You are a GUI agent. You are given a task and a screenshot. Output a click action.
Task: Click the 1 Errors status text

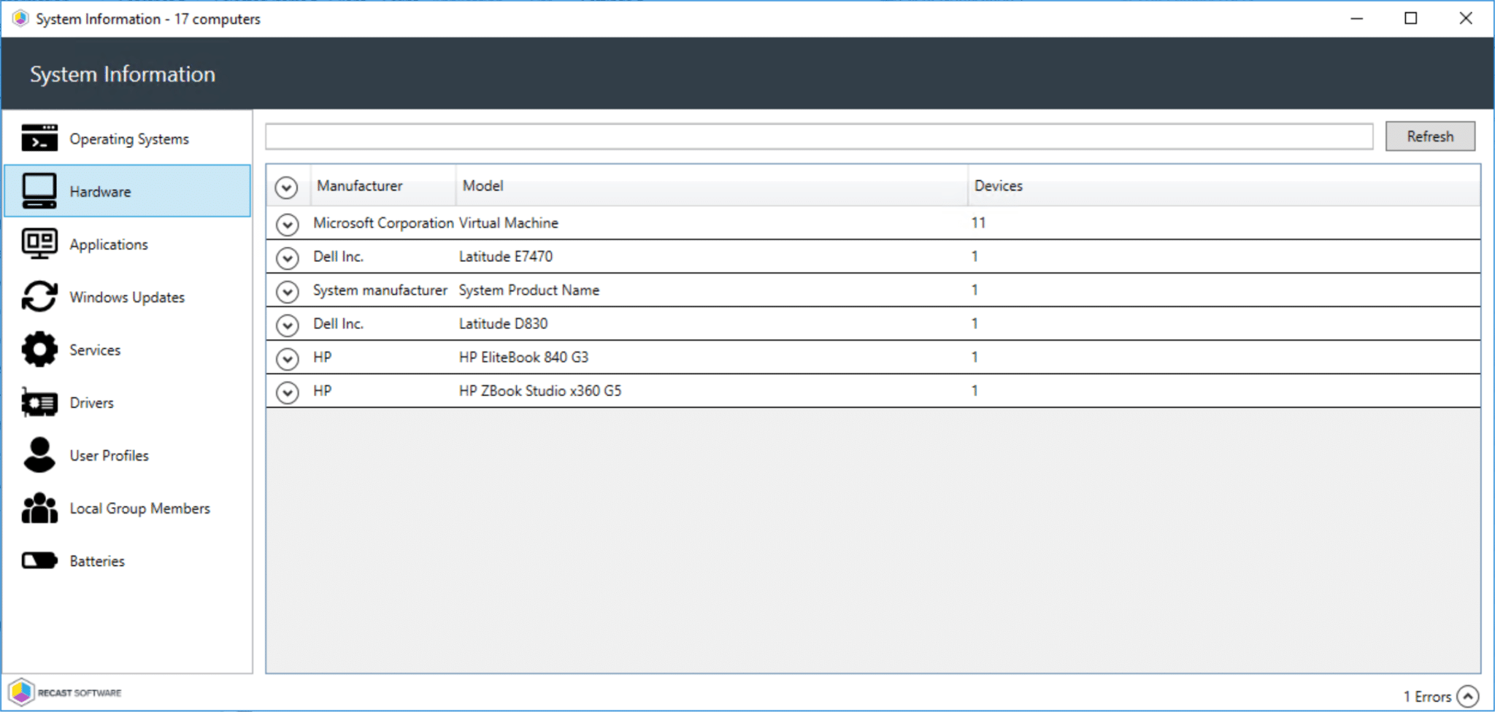pyautogui.click(x=1427, y=697)
